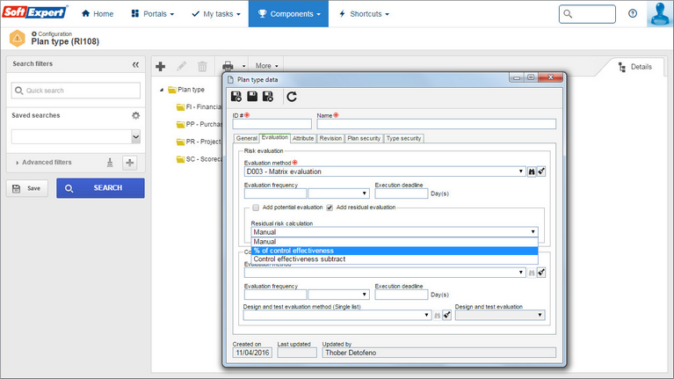Click Save and exit icon in dialog
674x379 pixels.
pyautogui.click(x=268, y=97)
